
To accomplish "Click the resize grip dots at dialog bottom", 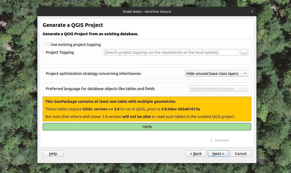I will point(147,159).
